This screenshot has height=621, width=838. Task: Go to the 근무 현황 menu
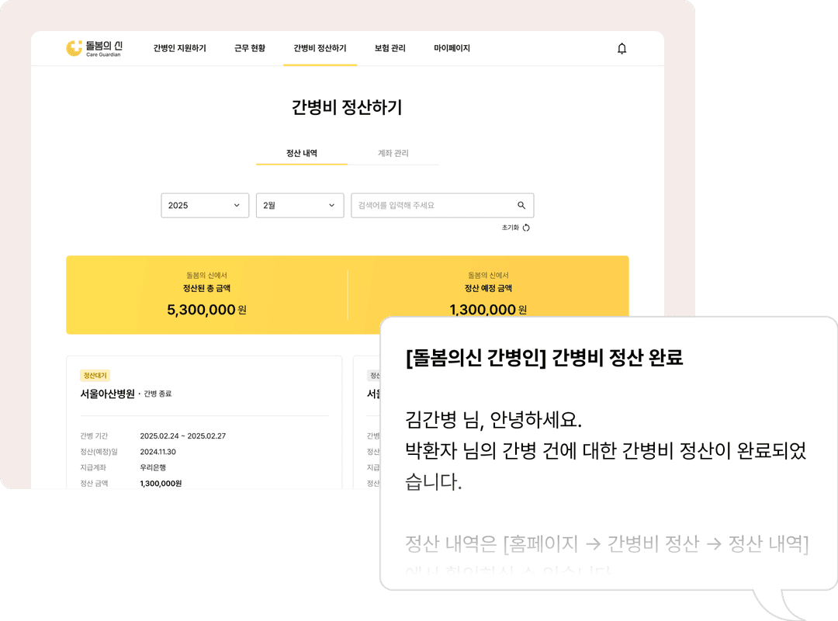(x=250, y=48)
